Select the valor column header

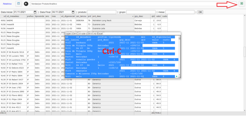coord(158,16)
